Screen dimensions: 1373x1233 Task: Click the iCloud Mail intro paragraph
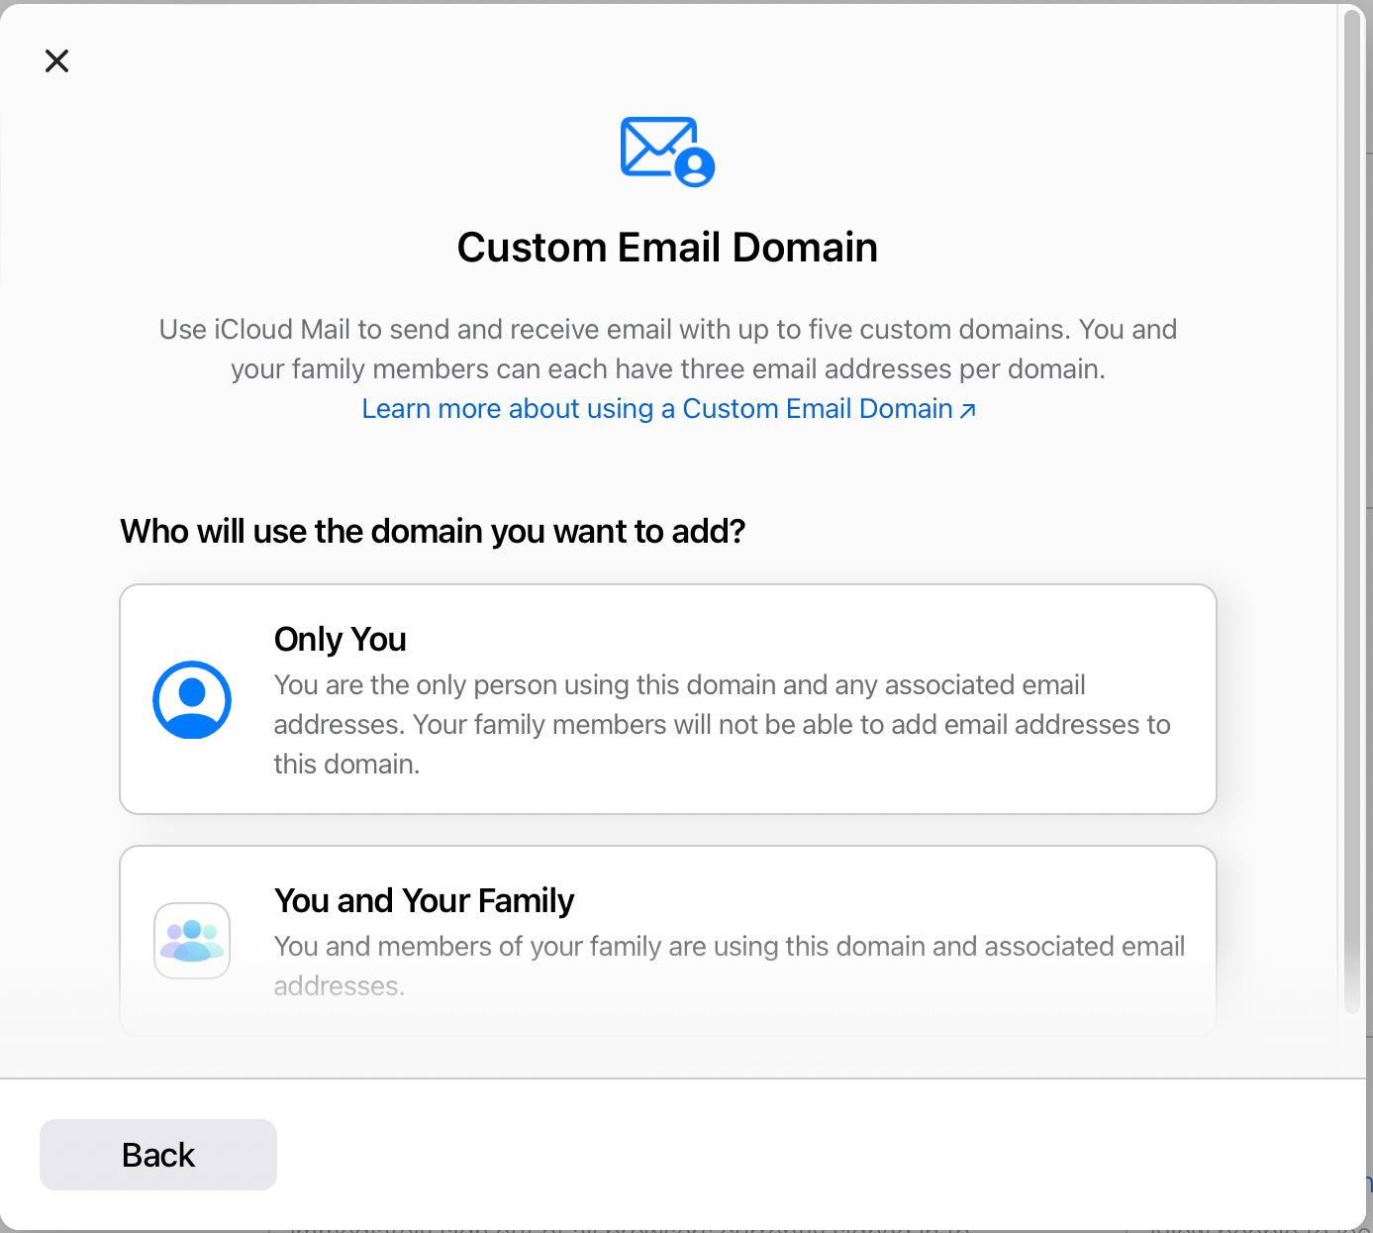point(667,349)
